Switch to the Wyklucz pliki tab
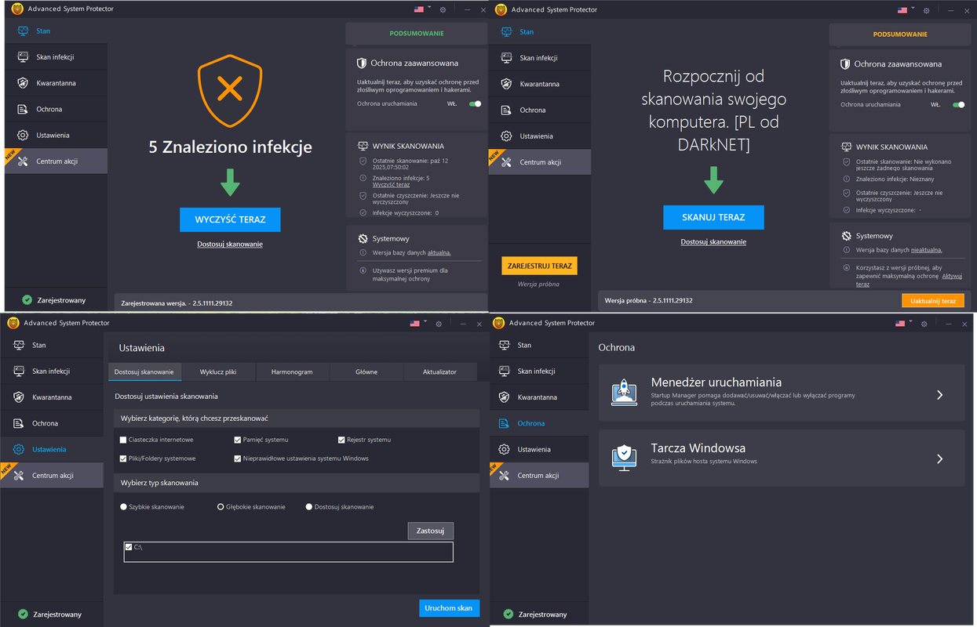The width and height of the screenshot is (977, 627). (x=218, y=371)
